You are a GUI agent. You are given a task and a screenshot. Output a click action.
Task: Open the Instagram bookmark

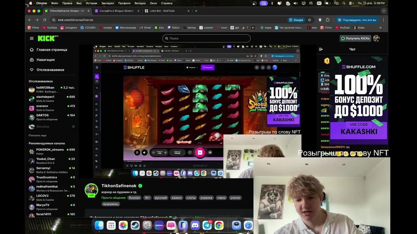(69, 28)
